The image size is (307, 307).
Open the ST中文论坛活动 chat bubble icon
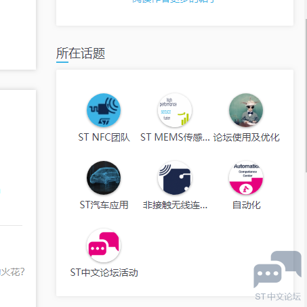click(104, 245)
